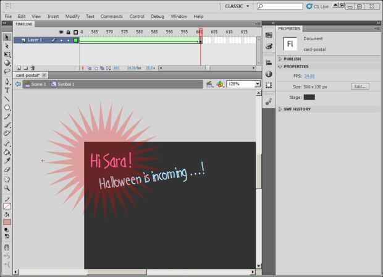Select the Oval tool
This screenshot has width=383, height=277.
(x=7, y=108)
